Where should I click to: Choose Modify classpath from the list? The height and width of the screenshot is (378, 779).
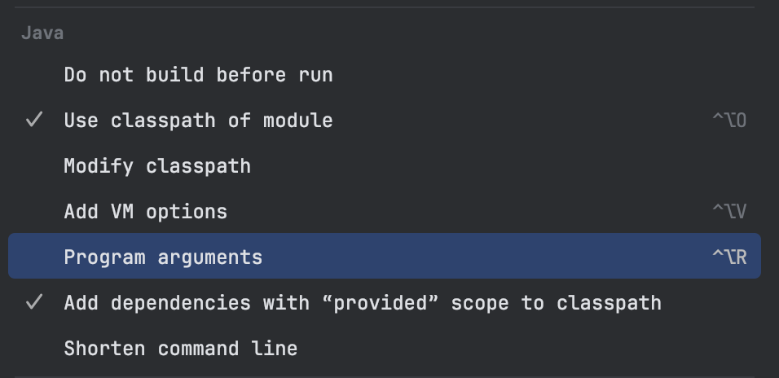157,166
